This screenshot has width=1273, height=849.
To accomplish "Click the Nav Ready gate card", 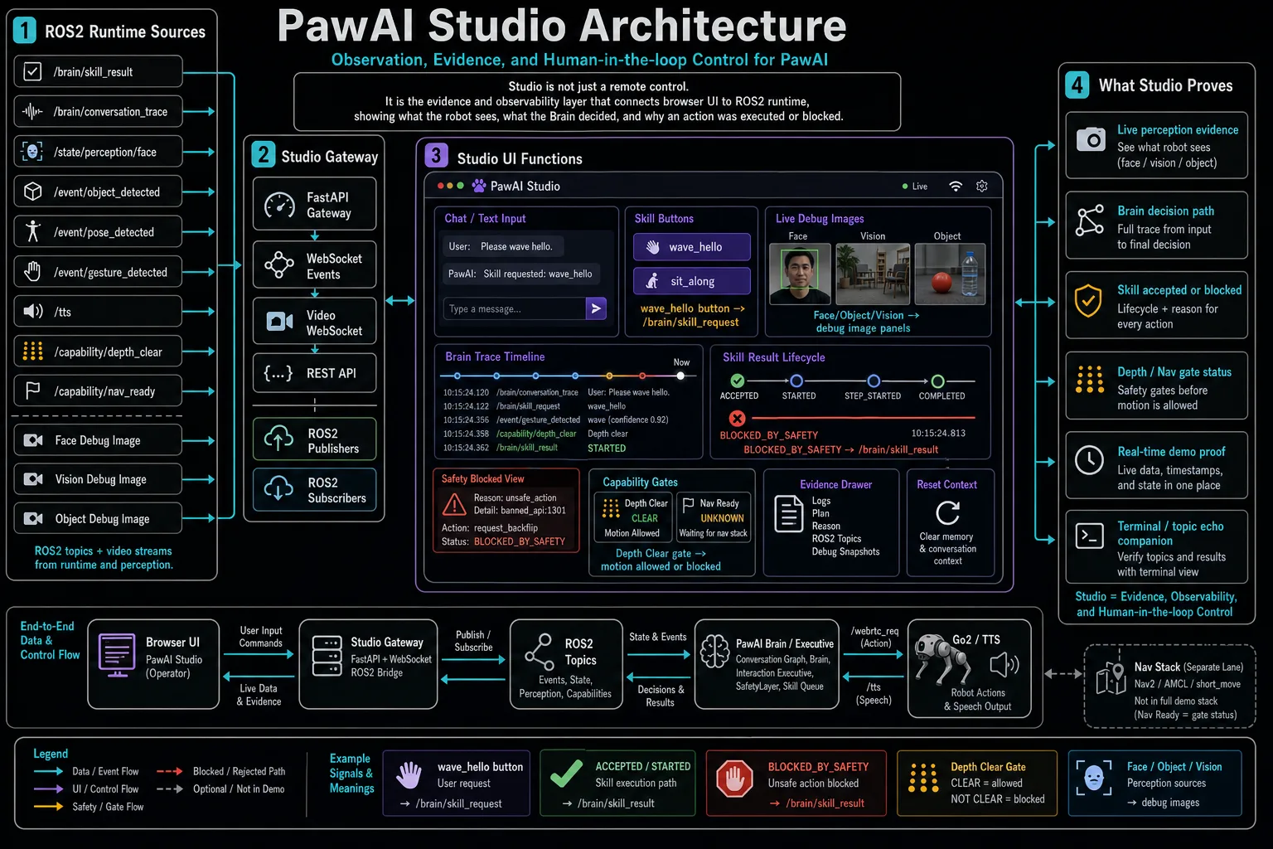I will (714, 518).
